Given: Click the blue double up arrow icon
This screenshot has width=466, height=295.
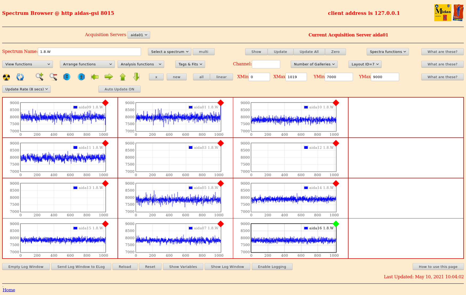Looking at the screenshot, I should [x=81, y=77].
